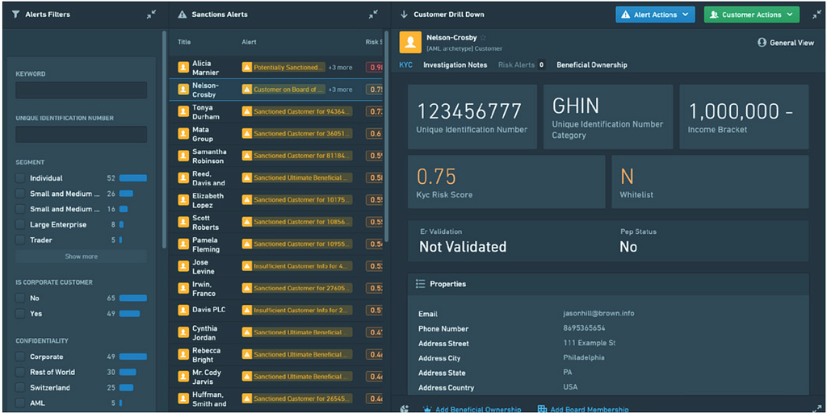The height and width of the screenshot is (413, 827).
Task: Click the crown icon by Add Beneficial Ownership
Action: coord(427,409)
